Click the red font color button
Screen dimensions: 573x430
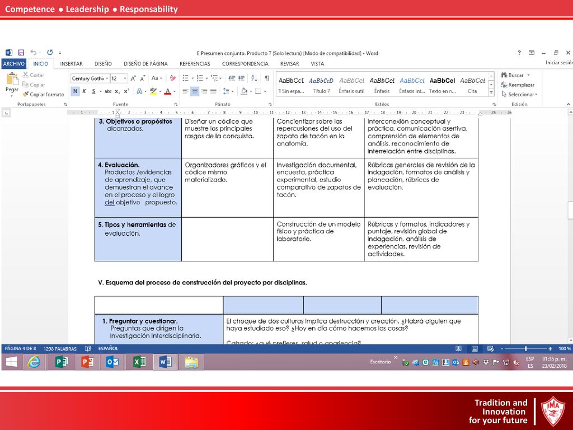click(x=167, y=91)
